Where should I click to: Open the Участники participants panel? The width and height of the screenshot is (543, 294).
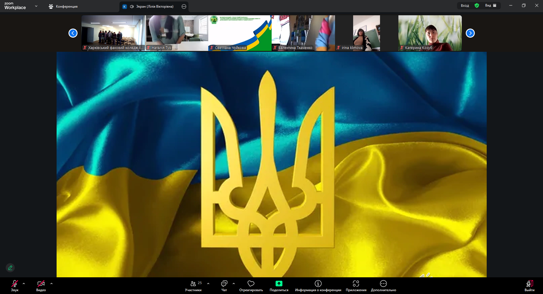coord(193,286)
